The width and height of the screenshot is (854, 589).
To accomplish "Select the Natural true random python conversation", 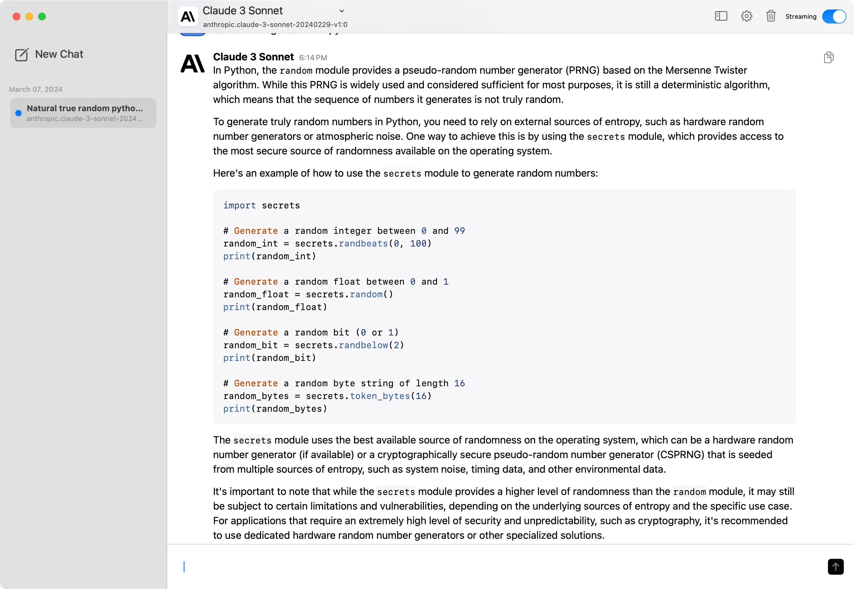I will pyautogui.click(x=83, y=112).
